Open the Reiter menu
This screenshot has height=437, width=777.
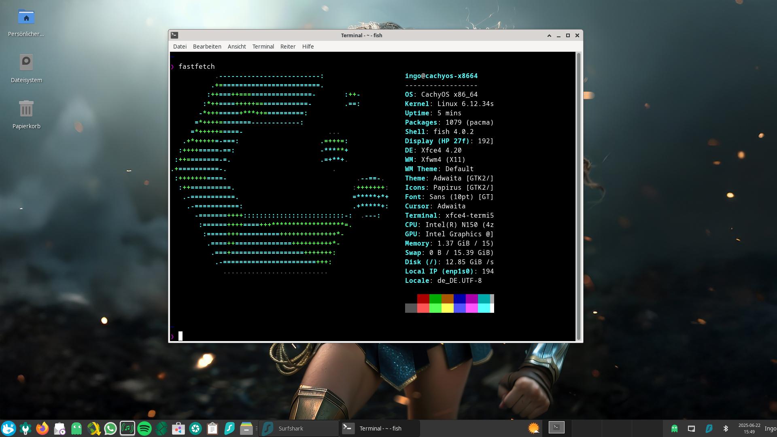point(288,47)
